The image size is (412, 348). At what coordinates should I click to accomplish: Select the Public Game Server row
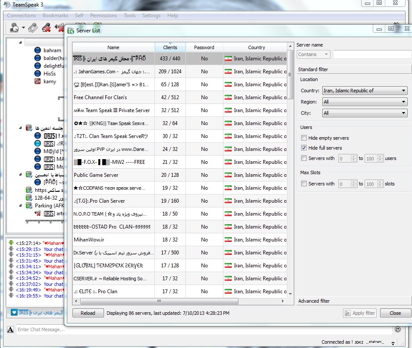click(x=179, y=175)
